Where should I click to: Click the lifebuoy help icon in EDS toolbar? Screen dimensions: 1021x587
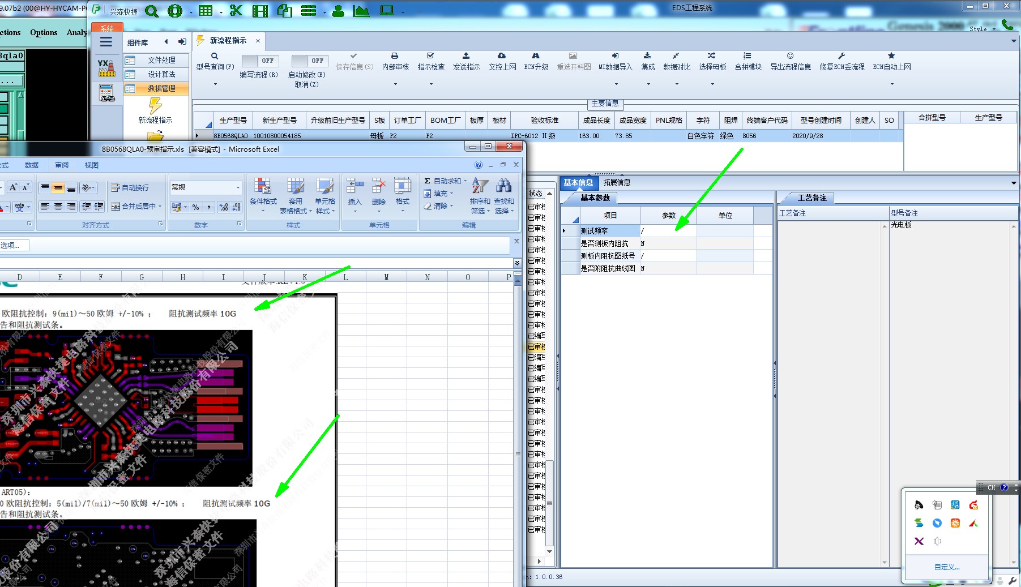[175, 11]
